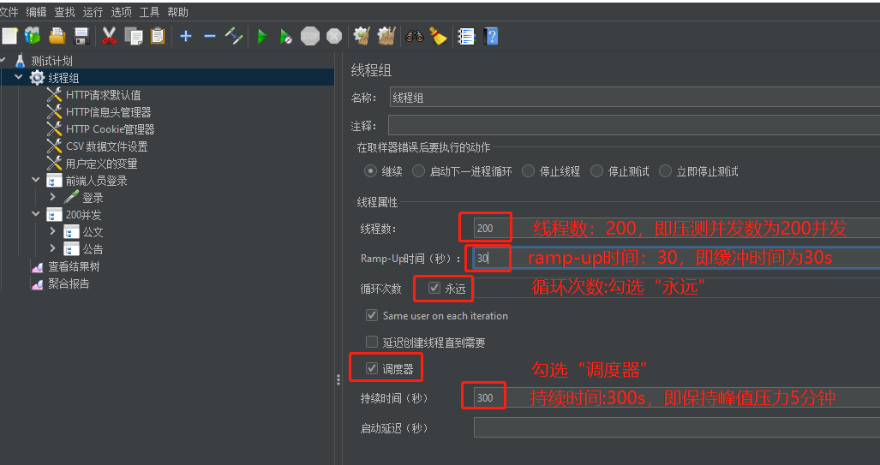Click the Cut scissors icon
Image resolution: width=880 pixels, height=465 pixels.
[x=109, y=37]
